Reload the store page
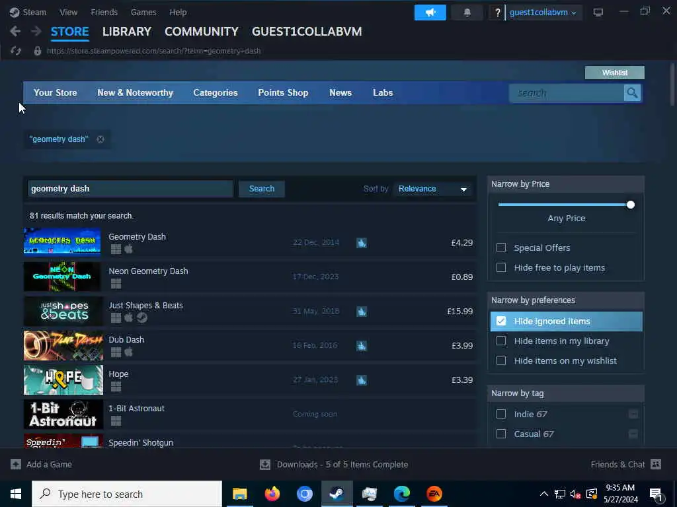677x507 pixels. [16, 51]
